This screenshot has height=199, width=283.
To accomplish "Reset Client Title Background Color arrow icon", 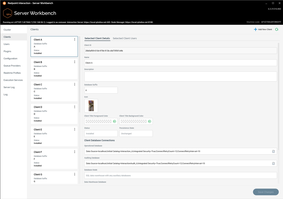I will coord(150,121).
